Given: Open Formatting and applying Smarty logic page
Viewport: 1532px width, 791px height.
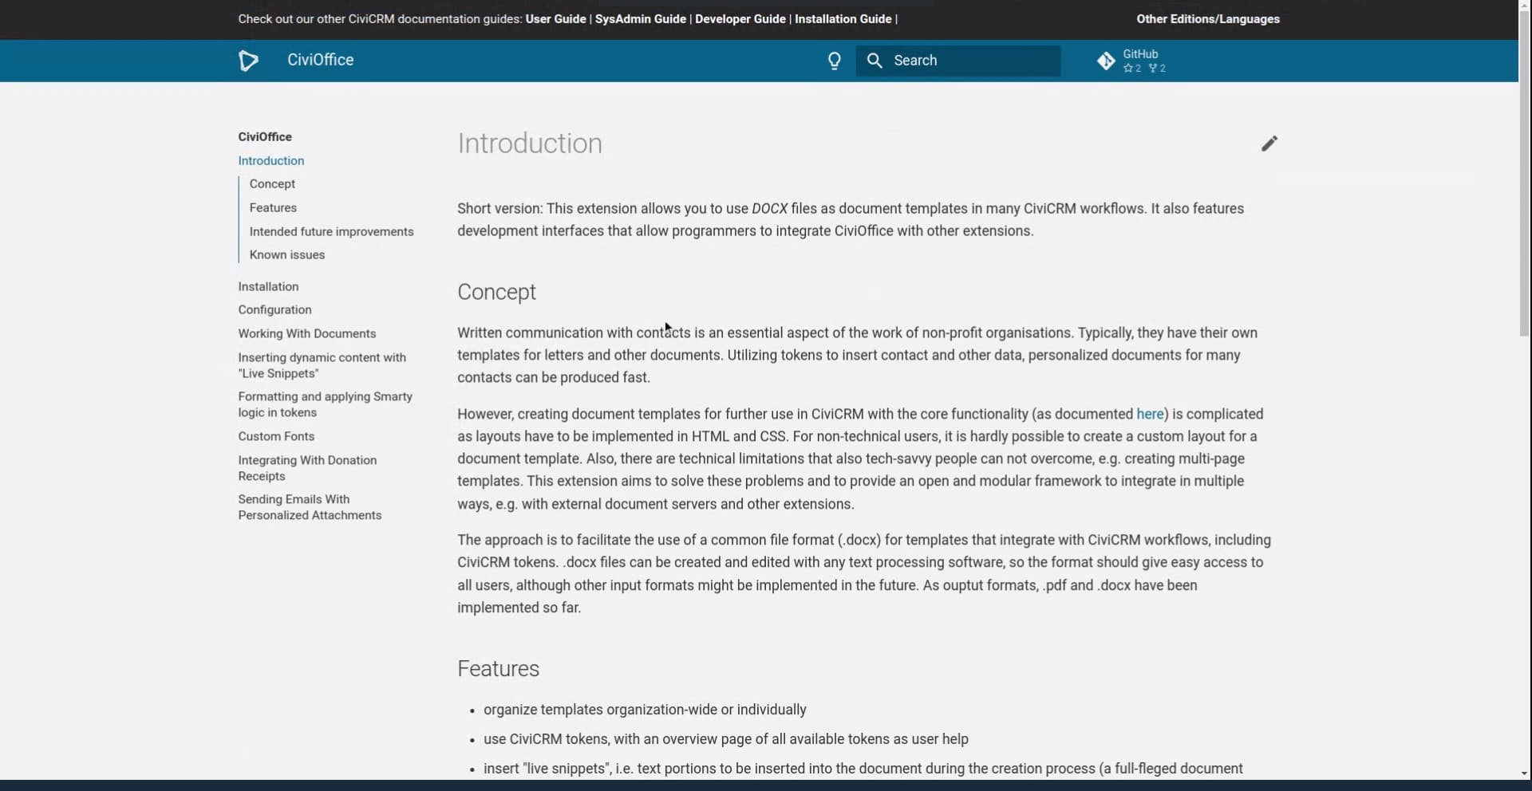Looking at the screenshot, I should coord(325,404).
